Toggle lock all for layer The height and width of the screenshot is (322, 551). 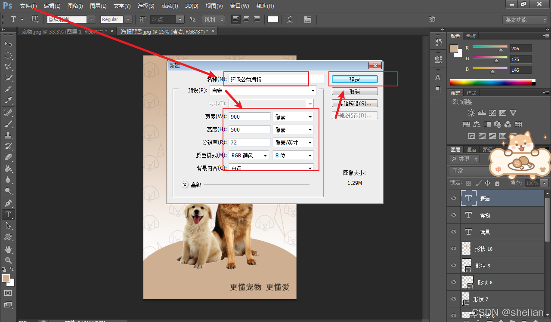497,183
